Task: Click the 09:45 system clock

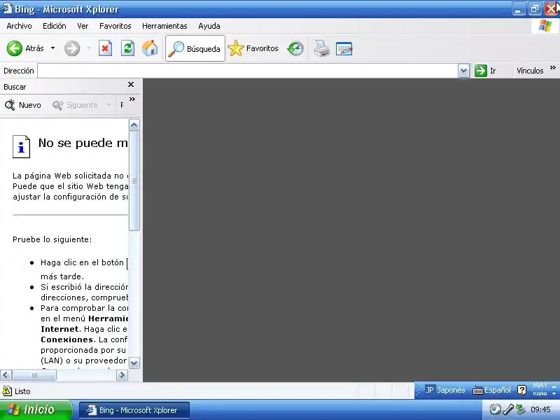Action: (540, 409)
